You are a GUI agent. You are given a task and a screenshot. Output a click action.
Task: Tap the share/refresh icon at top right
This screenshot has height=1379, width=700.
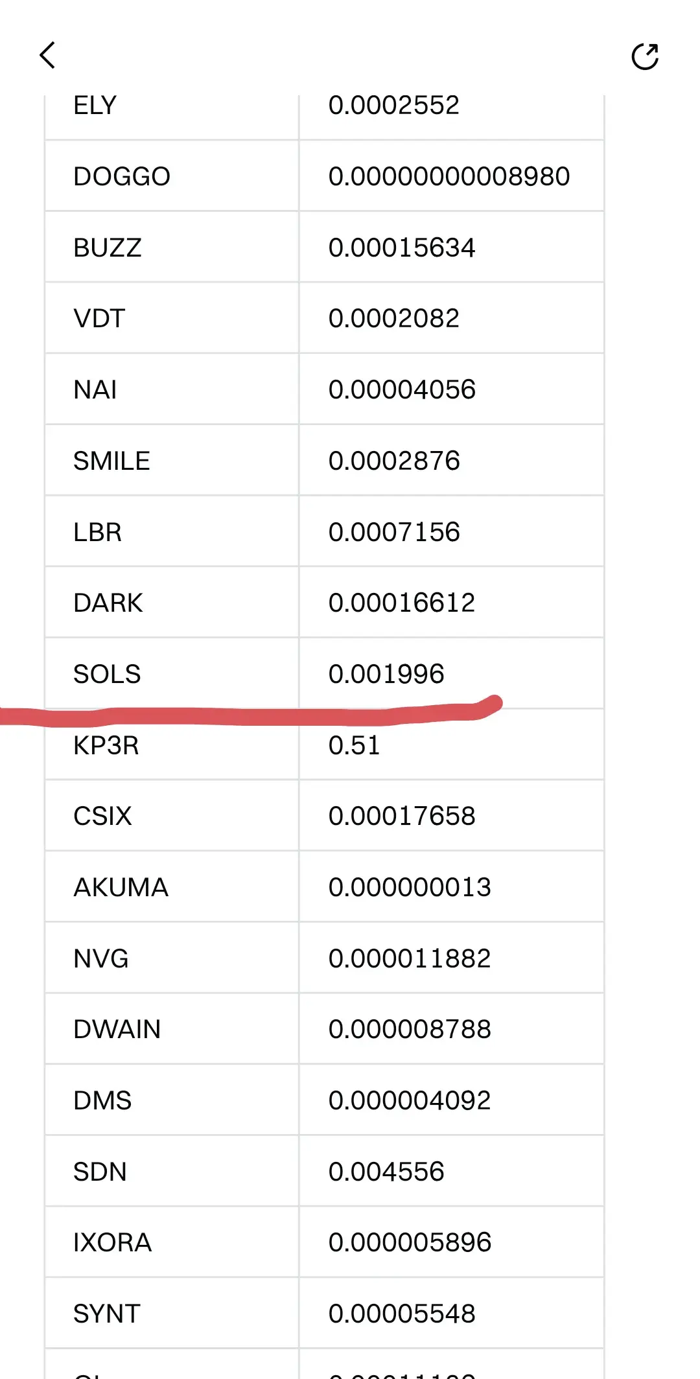click(x=645, y=56)
